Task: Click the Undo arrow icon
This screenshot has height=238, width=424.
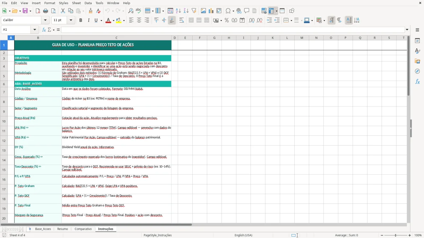Action: [107, 11]
